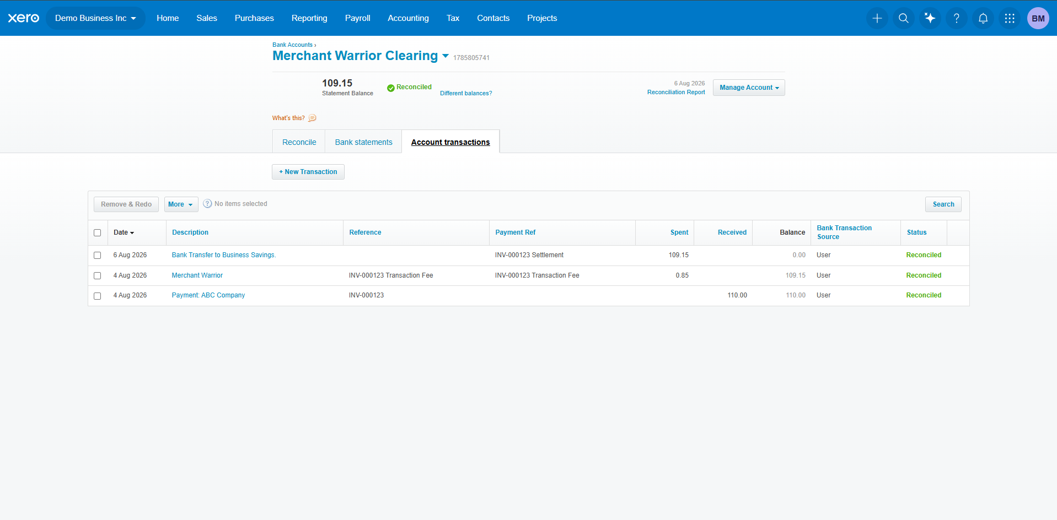
Task: Select the Bank Transfer to Business Savings row checkbox
Action: (98, 255)
